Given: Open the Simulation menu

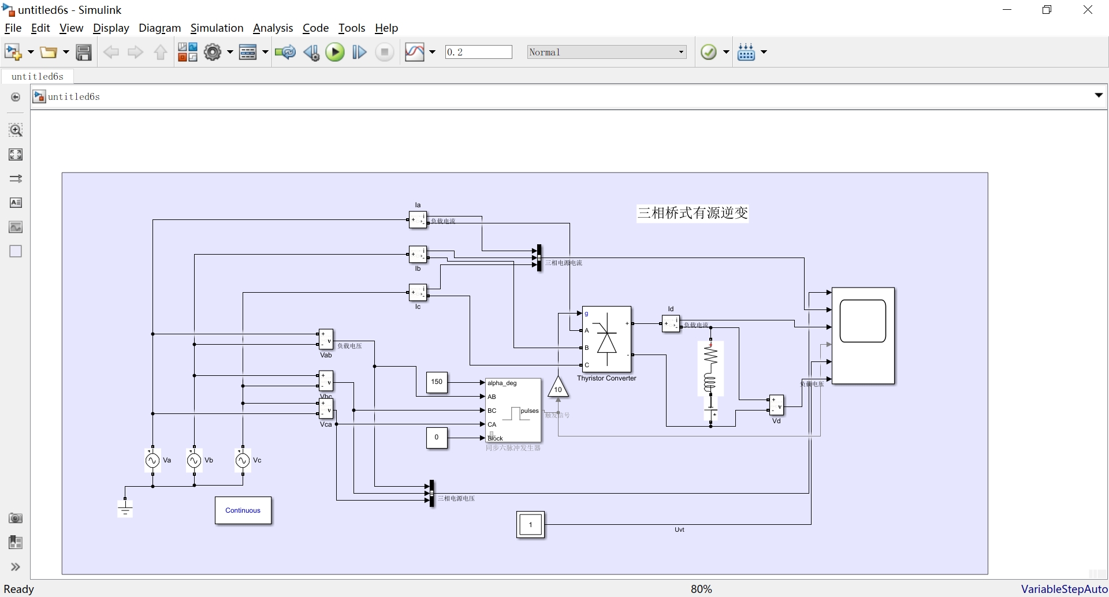Looking at the screenshot, I should (x=217, y=28).
